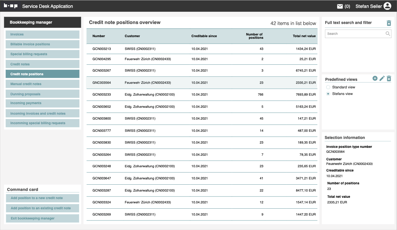Edit the predefined view pencil icon
397x230 pixels.
[382, 79]
